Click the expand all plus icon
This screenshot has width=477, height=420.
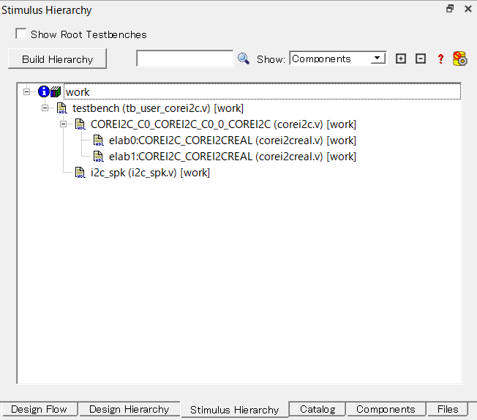point(401,59)
